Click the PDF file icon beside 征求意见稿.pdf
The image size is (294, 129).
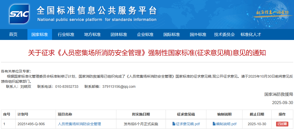click(174, 124)
